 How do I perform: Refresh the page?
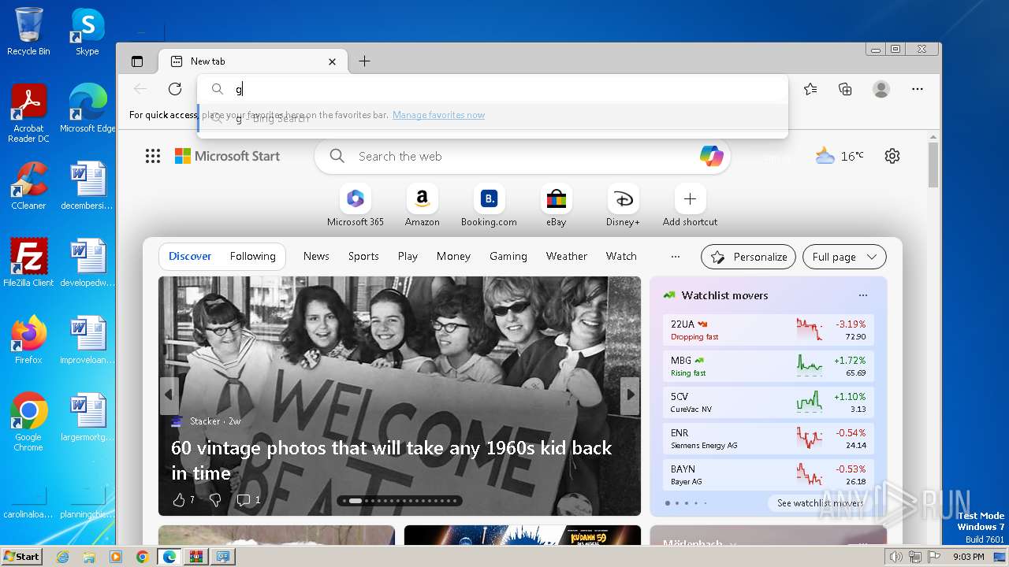175,89
